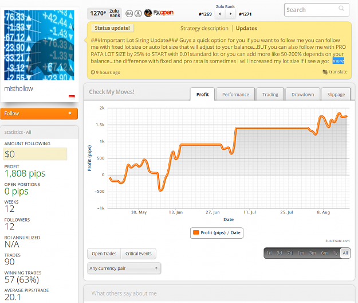Click inside the Search field

316,10
